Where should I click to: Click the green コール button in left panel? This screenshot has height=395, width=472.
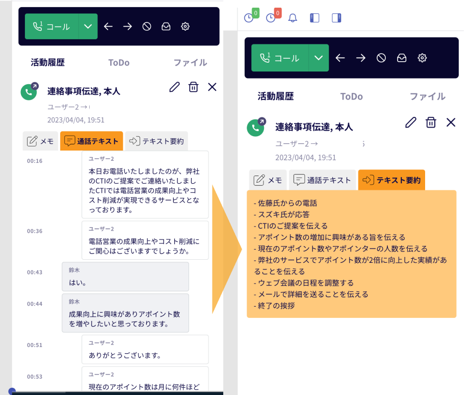(52, 27)
